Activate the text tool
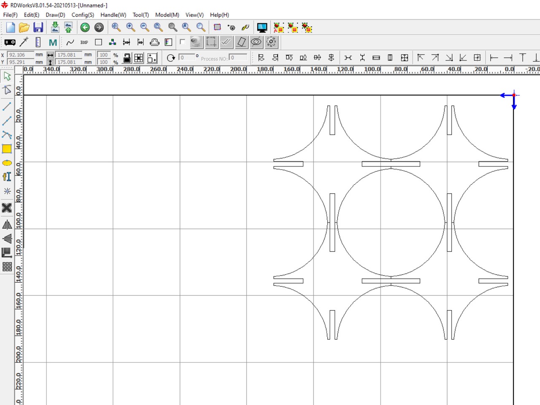This screenshot has height=405, width=540. pos(7,177)
